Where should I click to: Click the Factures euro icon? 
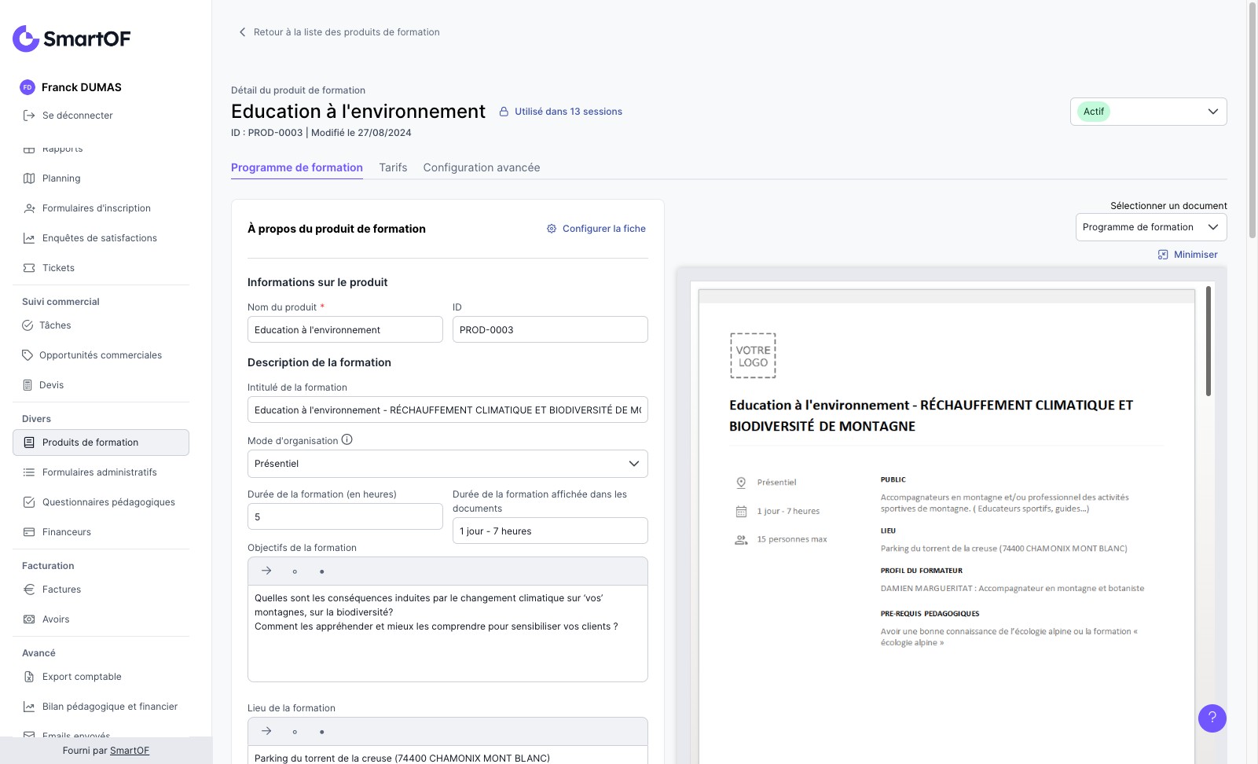[29, 590]
